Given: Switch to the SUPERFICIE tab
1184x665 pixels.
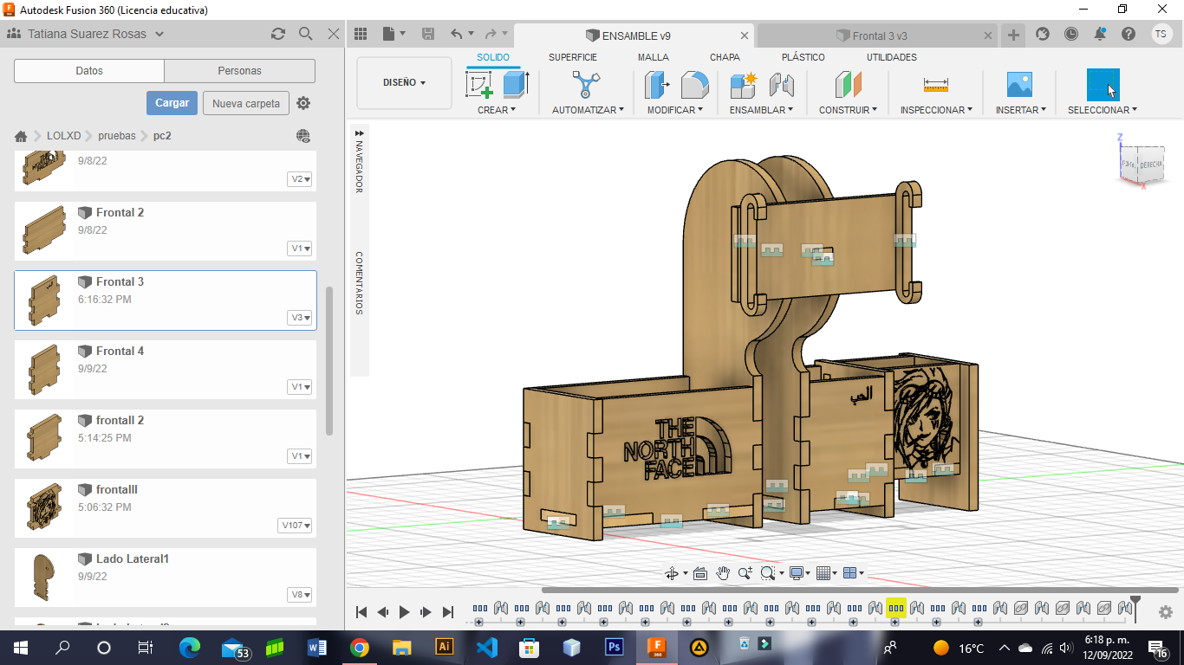Looking at the screenshot, I should pyautogui.click(x=573, y=57).
